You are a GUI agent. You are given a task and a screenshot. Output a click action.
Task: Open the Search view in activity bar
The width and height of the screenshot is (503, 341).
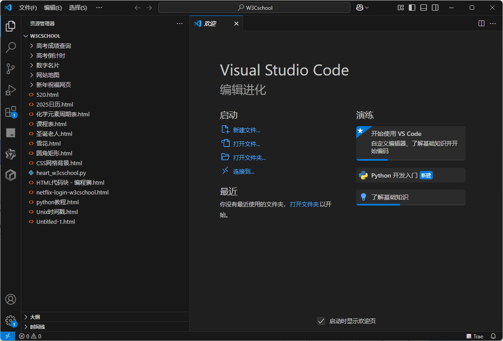click(11, 47)
